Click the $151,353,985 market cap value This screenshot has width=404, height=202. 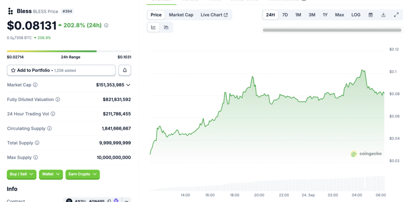[110, 85]
